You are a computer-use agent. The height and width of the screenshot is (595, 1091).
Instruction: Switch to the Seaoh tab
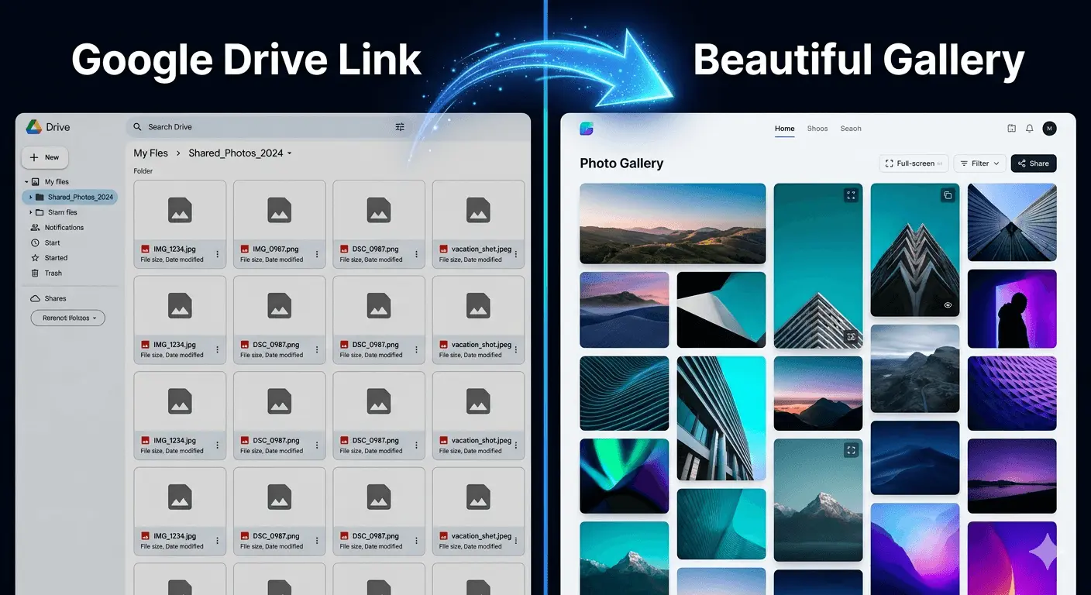[x=851, y=129]
